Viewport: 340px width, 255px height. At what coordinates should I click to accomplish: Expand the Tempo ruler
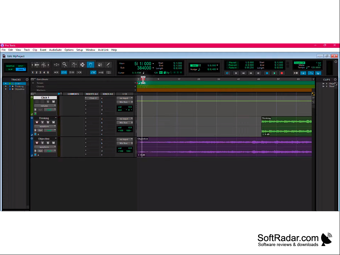33,83
